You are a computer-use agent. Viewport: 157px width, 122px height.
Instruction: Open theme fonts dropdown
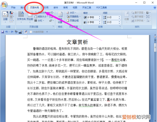(x=12, y=17)
